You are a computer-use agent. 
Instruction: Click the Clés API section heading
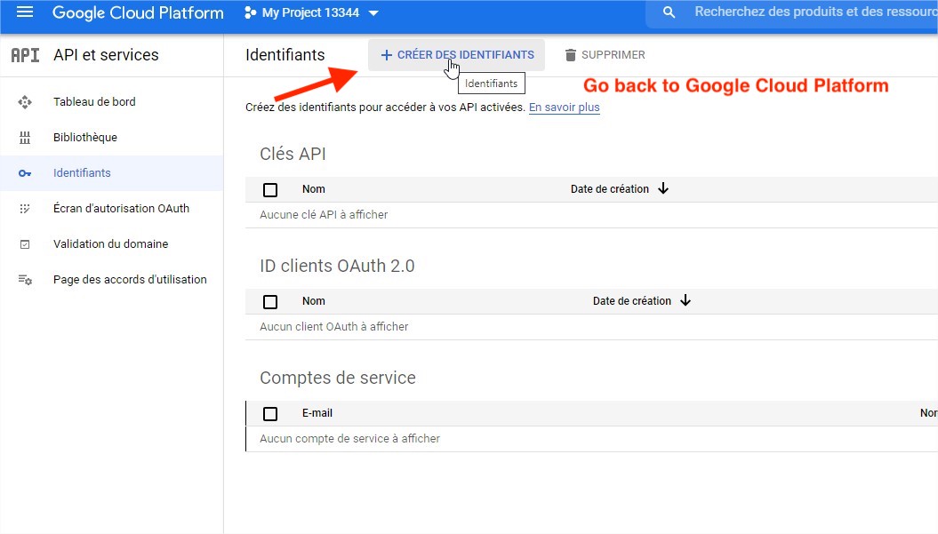[293, 154]
